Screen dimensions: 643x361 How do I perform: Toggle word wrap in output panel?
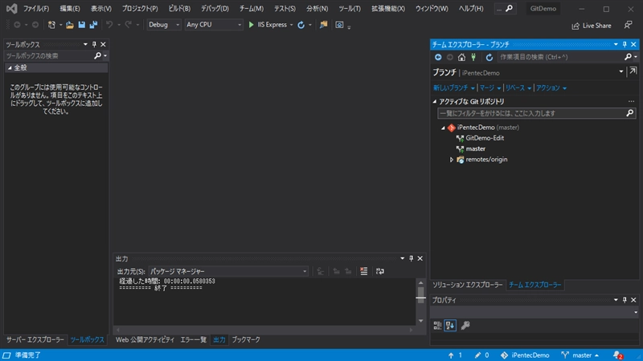coord(379,271)
